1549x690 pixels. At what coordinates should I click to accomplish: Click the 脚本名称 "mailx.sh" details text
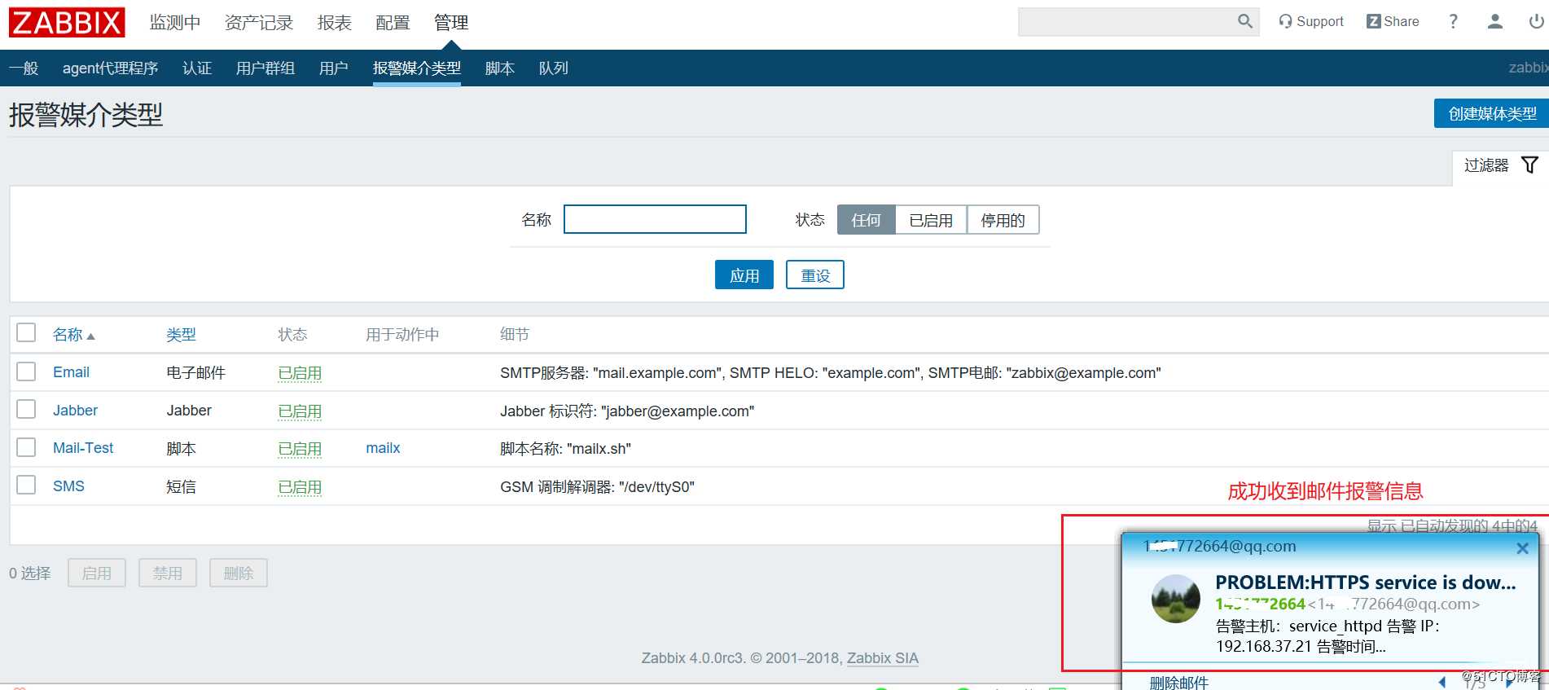(x=565, y=449)
